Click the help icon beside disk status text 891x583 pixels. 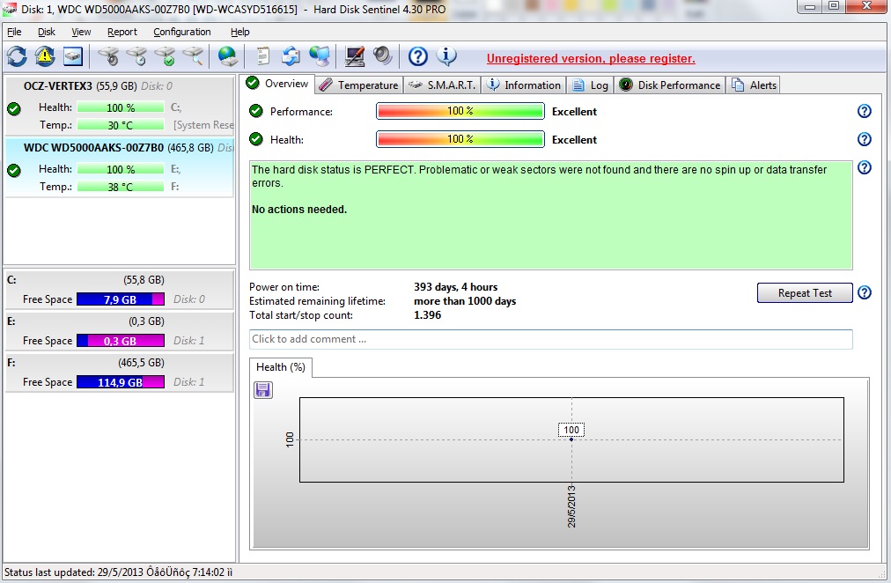coord(865,167)
